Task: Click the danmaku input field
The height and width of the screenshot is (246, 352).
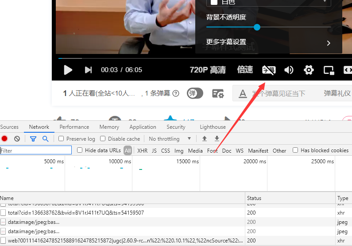Action: [x=279, y=93]
